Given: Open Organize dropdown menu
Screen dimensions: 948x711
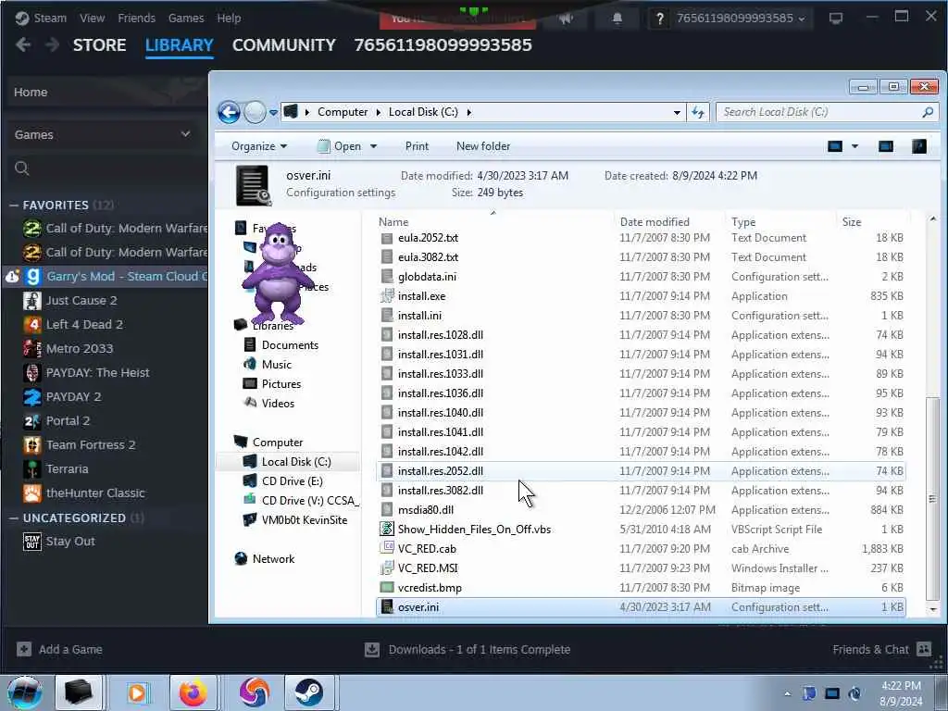Looking at the screenshot, I should click(x=259, y=146).
